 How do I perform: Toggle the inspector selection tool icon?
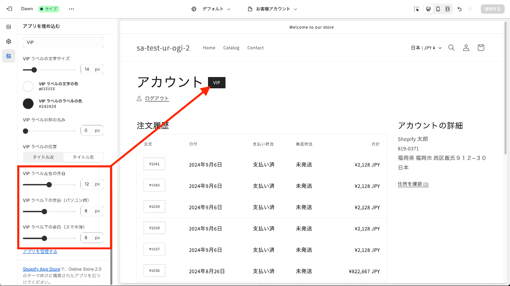[416, 9]
